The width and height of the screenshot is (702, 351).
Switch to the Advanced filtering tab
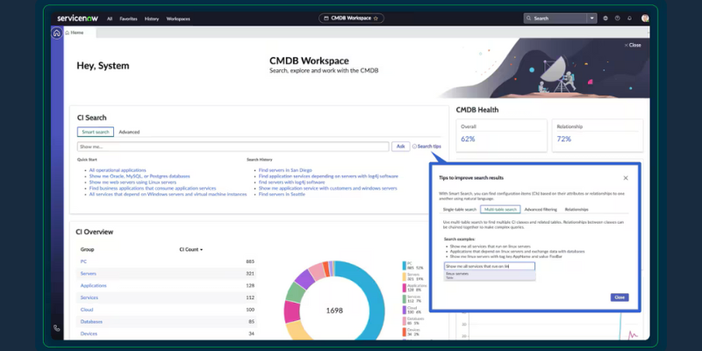pos(541,210)
